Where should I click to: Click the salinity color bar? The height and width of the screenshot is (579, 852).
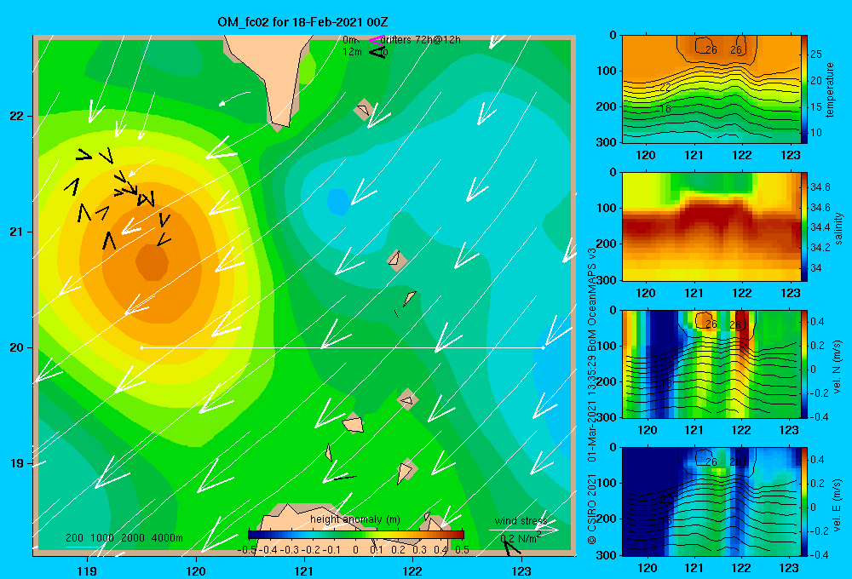tap(804, 227)
